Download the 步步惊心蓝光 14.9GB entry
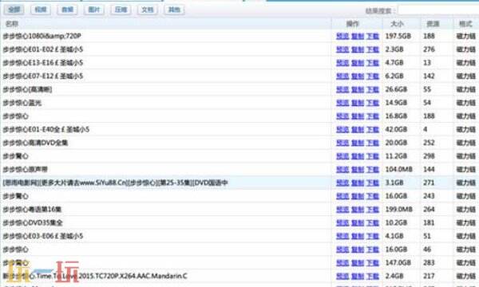The height and width of the screenshot is (287, 479). (373, 103)
